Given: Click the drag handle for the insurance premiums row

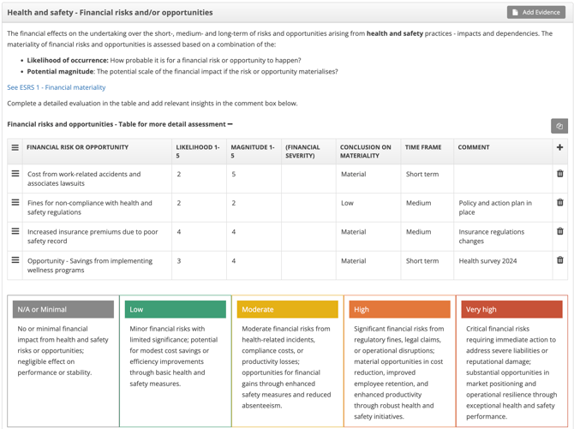Looking at the screenshot, I should pos(15,231).
